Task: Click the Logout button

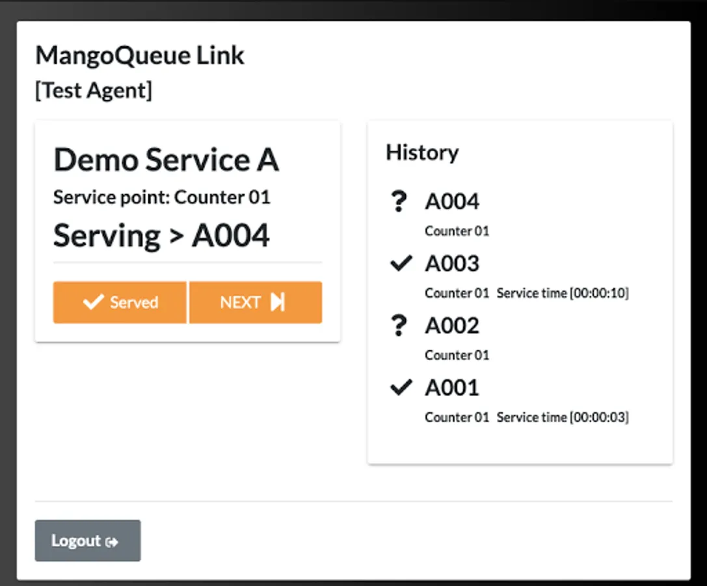Action: coord(87,540)
